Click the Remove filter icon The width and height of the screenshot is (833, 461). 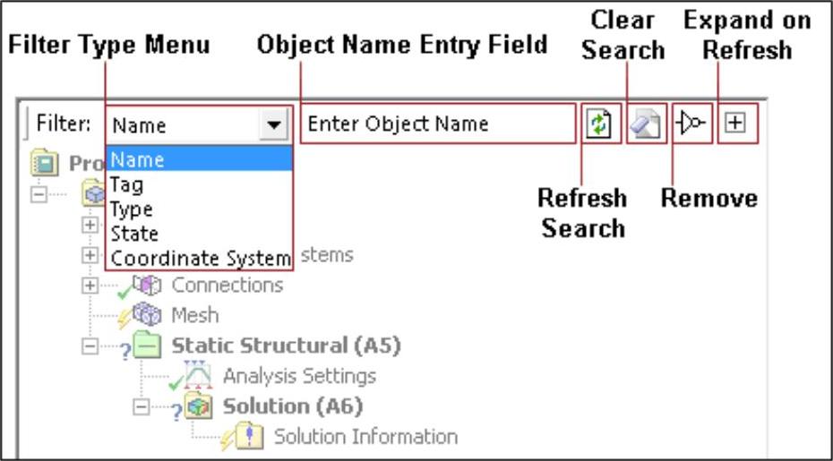coord(693,124)
